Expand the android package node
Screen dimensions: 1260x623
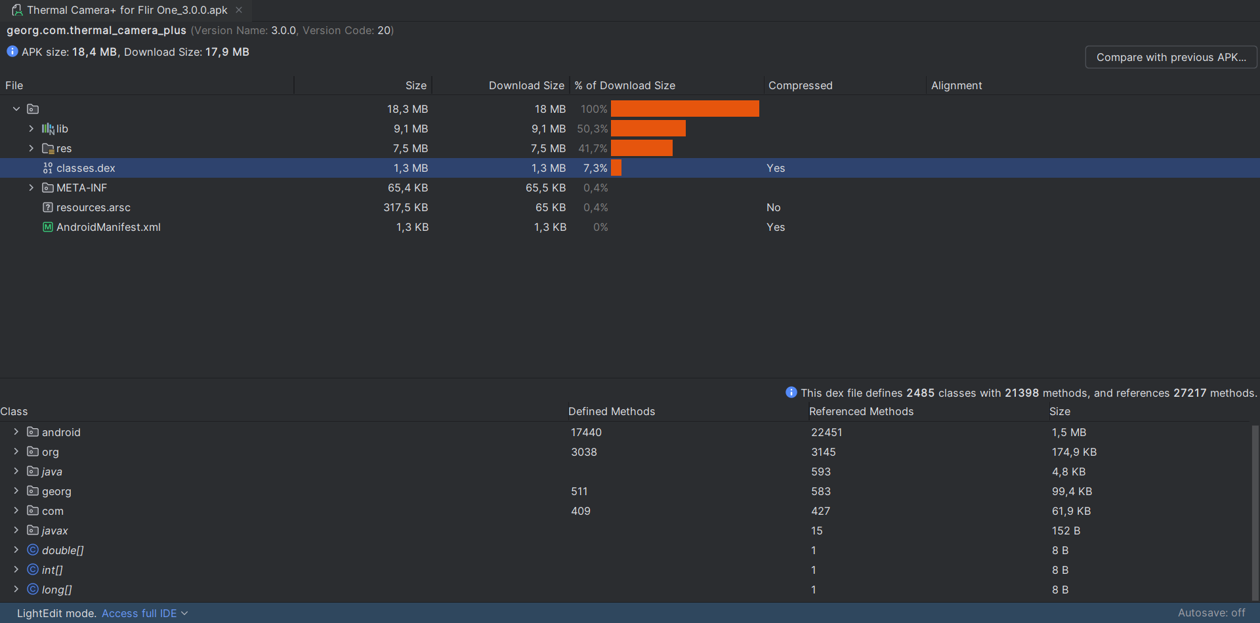(x=16, y=432)
